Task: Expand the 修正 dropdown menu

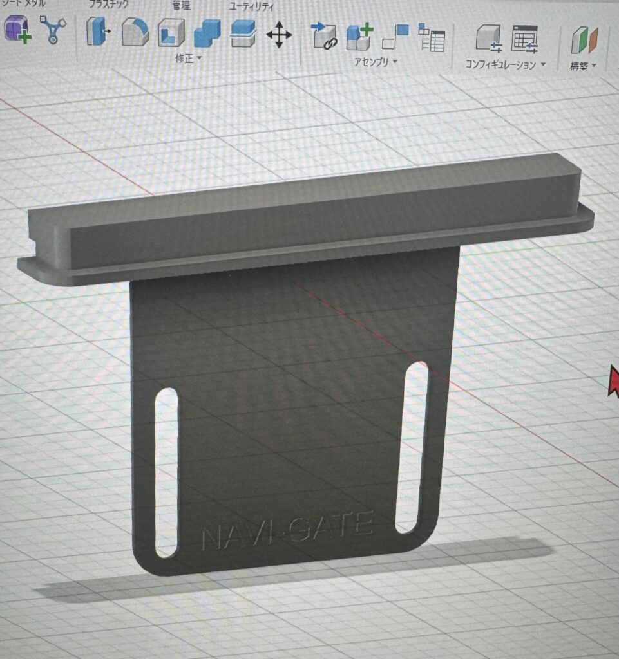Action: click(188, 59)
